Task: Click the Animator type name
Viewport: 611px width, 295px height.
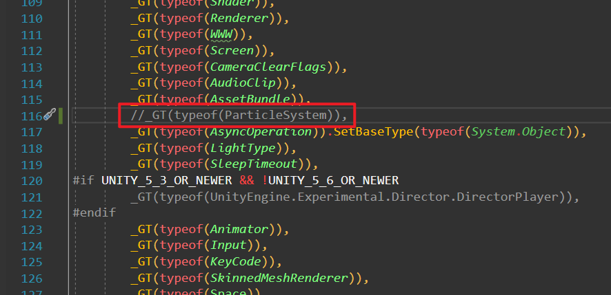Action: point(239,229)
